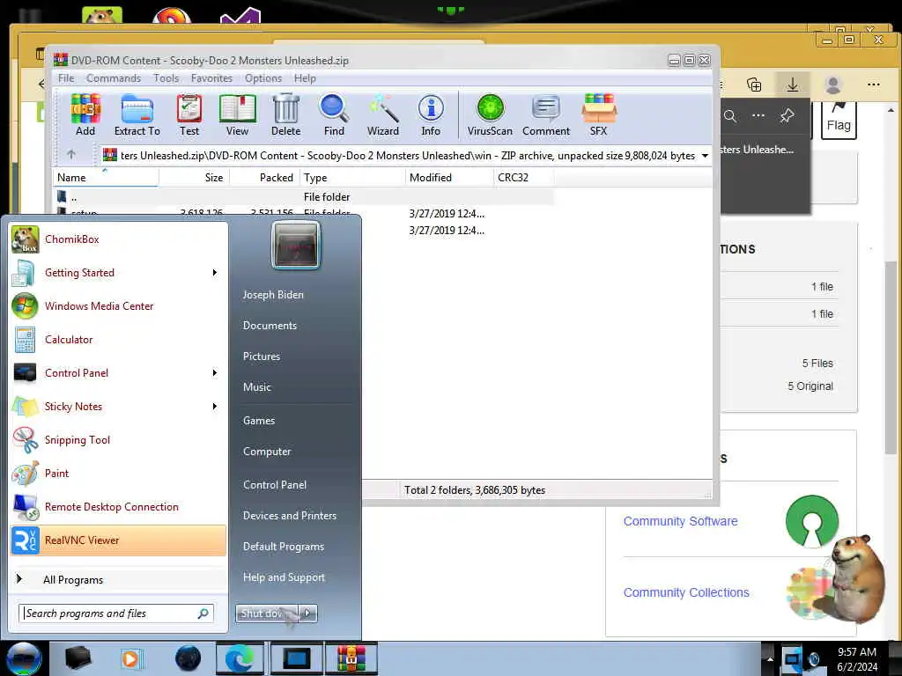Open ChomikBox from Start menu

tap(118, 239)
